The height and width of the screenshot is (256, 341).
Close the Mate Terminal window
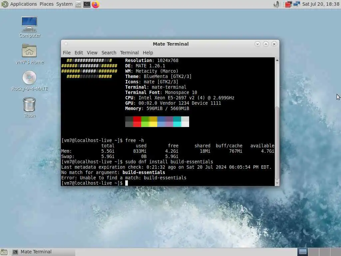[x=274, y=44]
